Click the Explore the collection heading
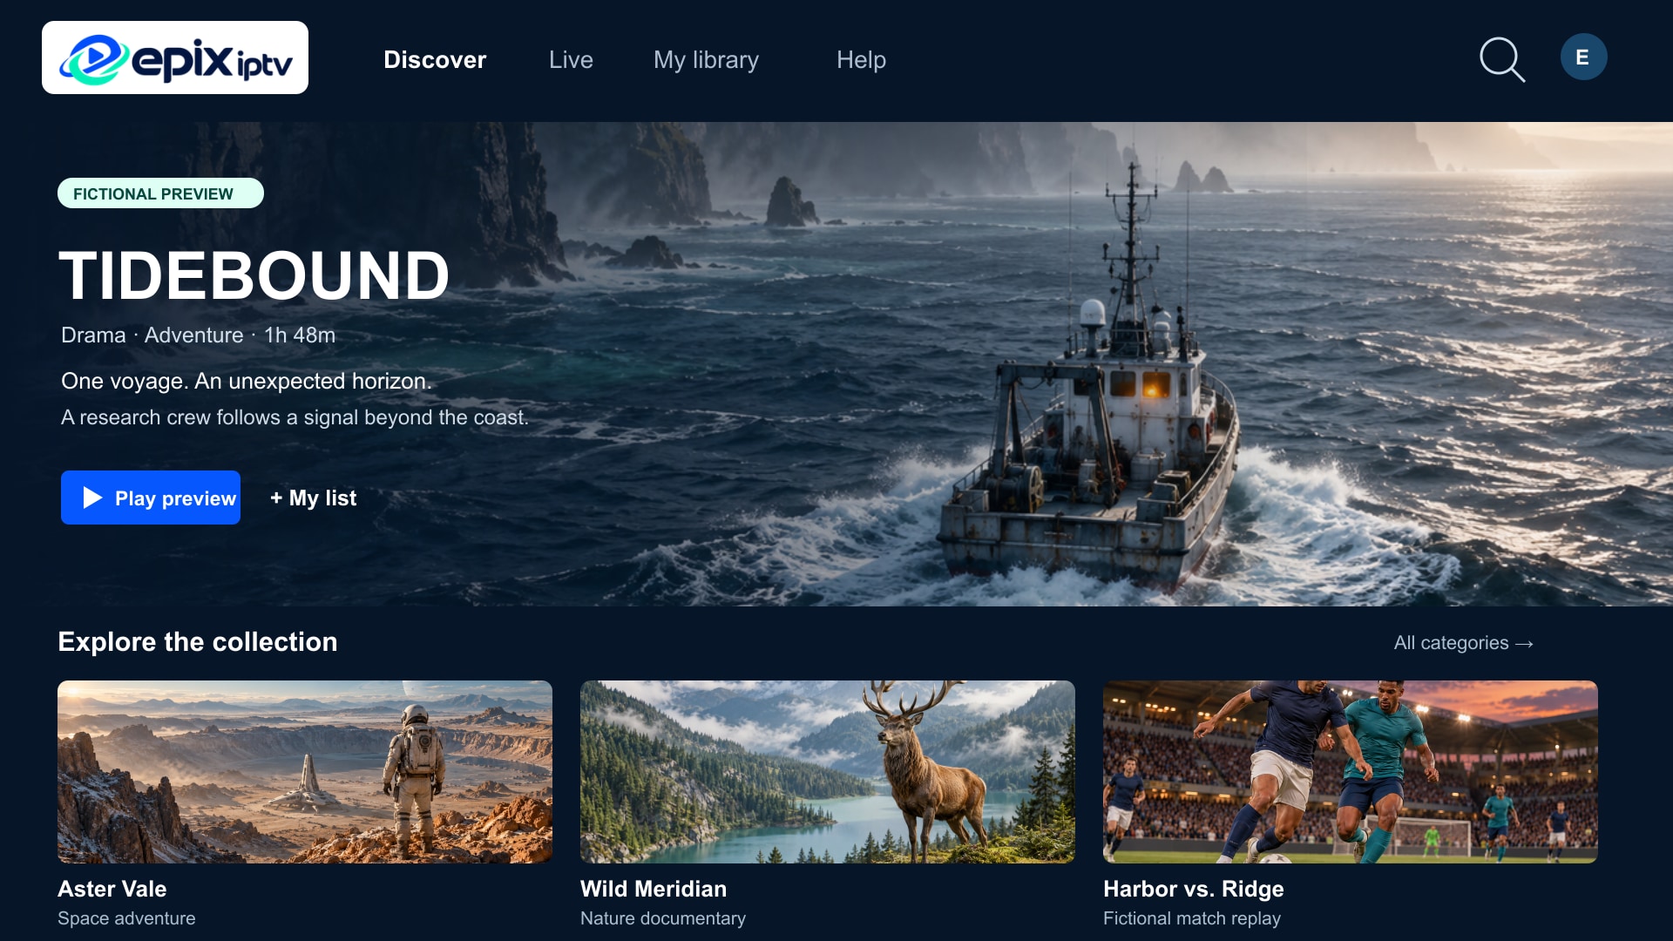This screenshot has width=1673, height=941. 198,642
